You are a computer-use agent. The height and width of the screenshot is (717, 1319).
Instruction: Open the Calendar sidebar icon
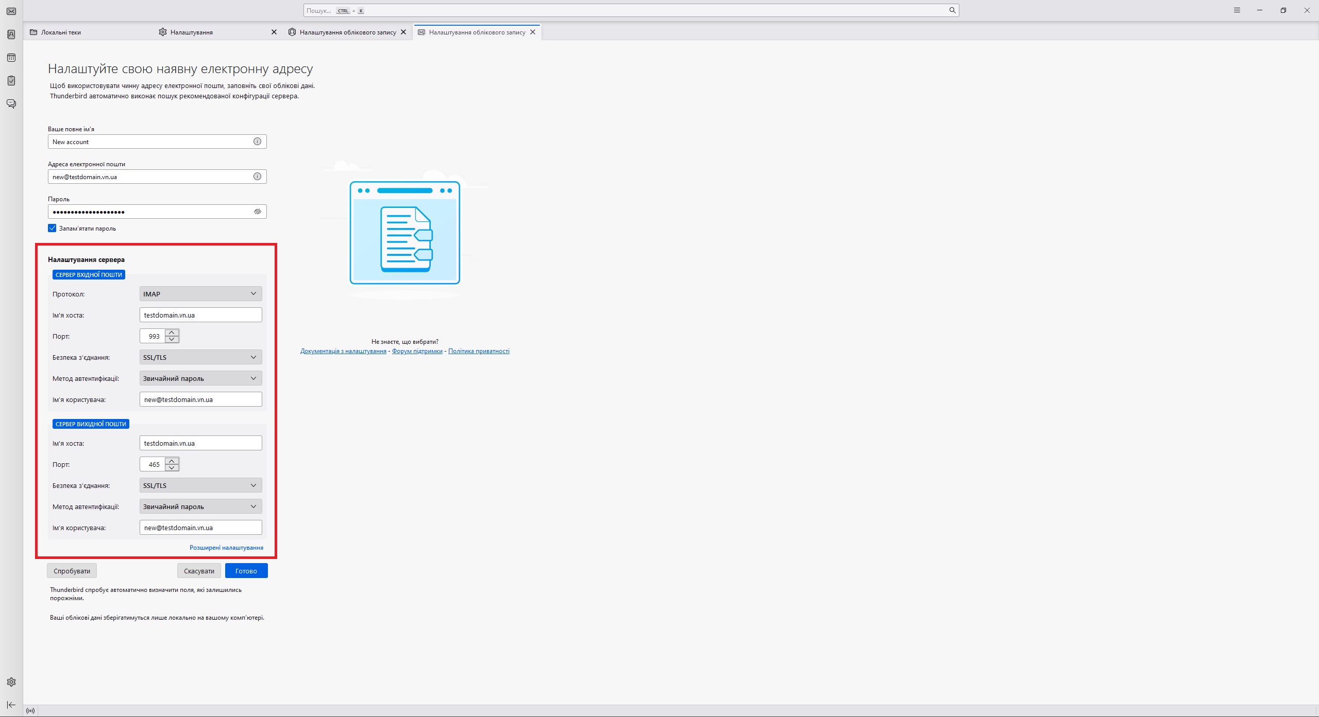click(x=11, y=58)
